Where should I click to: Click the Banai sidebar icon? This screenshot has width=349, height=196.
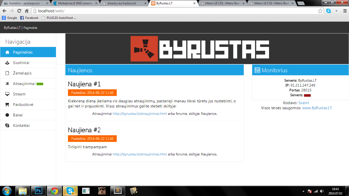click(x=7, y=115)
